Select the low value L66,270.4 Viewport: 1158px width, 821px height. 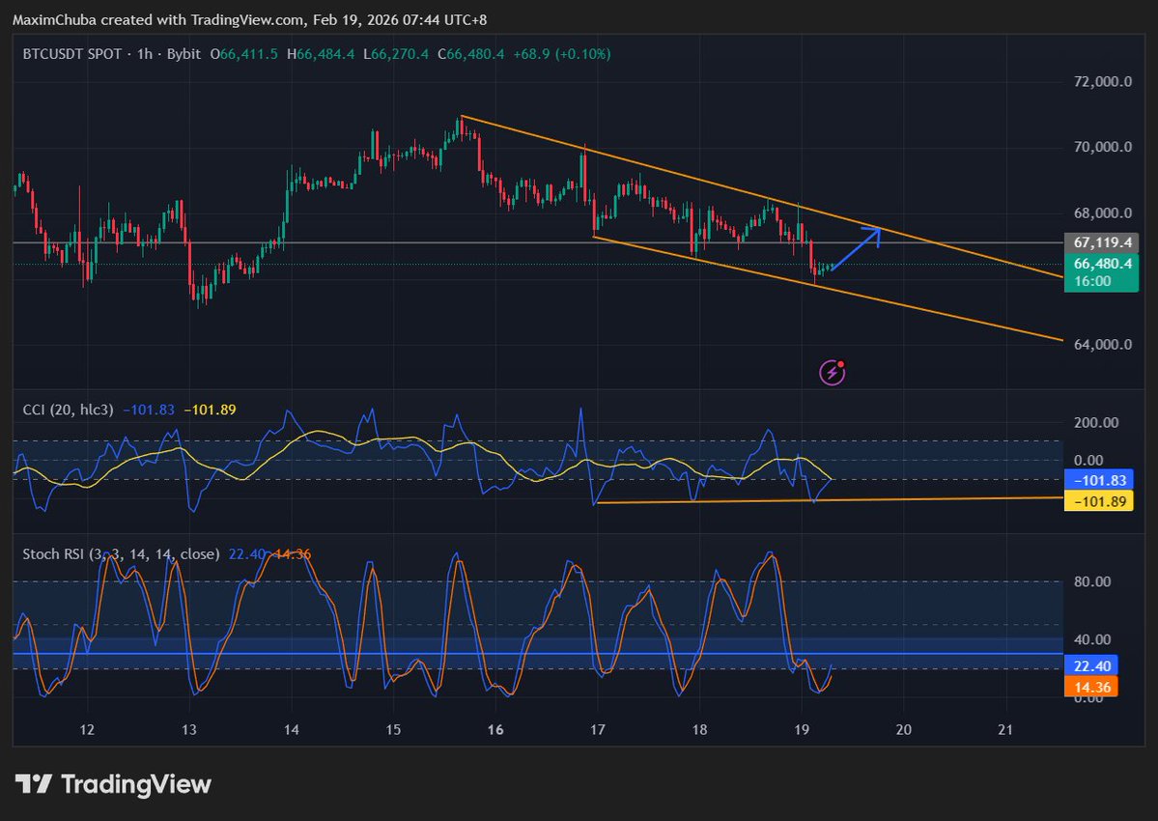coord(396,54)
